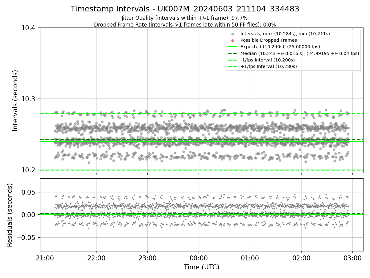Select legend entry 'Expected (10.240s), (25.00000 fps)'
Viewport: 370px width, 278px height.
pyautogui.click(x=280, y=47)
